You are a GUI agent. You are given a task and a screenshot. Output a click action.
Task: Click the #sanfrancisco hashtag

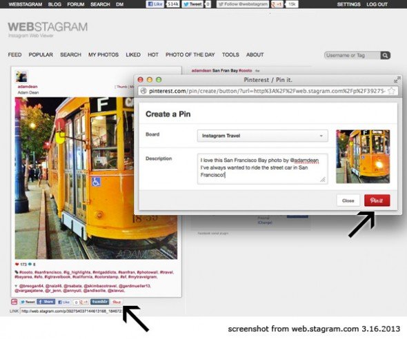pos(48,272)
